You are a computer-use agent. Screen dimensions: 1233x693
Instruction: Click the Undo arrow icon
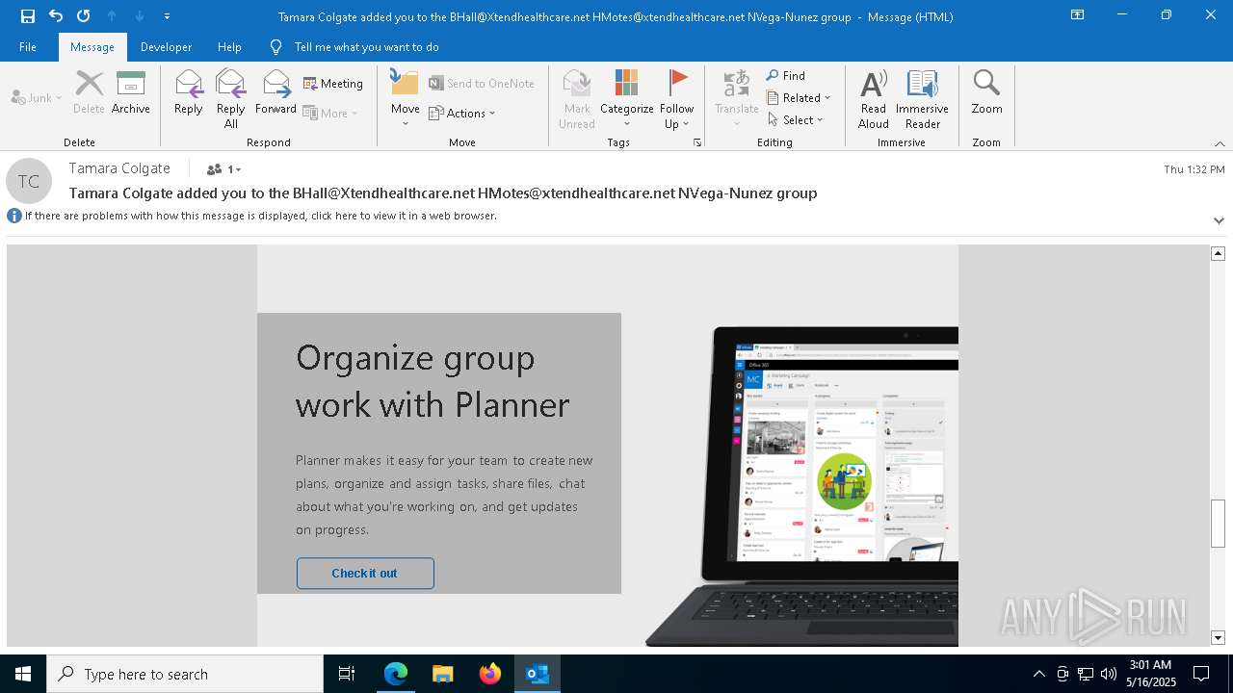56,15
